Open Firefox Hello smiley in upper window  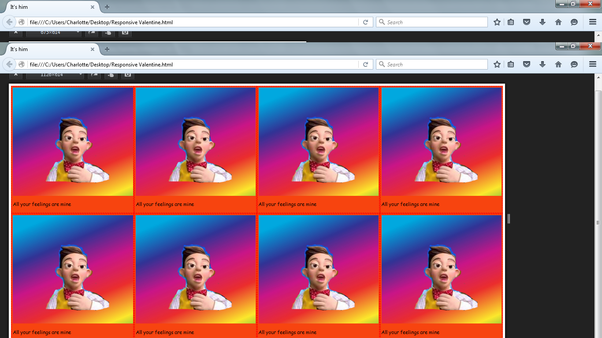tap(574, 22)
